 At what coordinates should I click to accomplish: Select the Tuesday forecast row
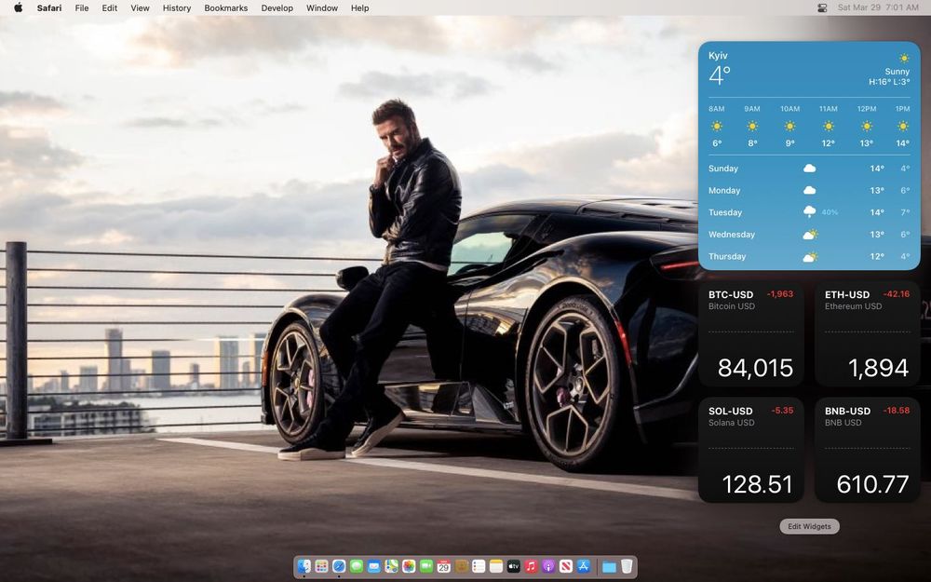[x=809, y=212]
